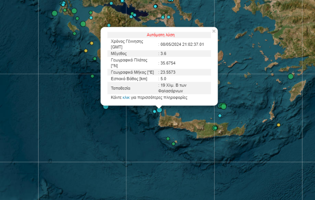Click the cyan marker half hidden by the popup's lower-left corner
Image resolution: width=315 pixels, height=200 pixels.
106,107
